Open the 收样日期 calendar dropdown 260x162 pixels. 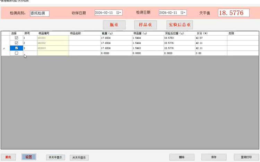(119, 13)
